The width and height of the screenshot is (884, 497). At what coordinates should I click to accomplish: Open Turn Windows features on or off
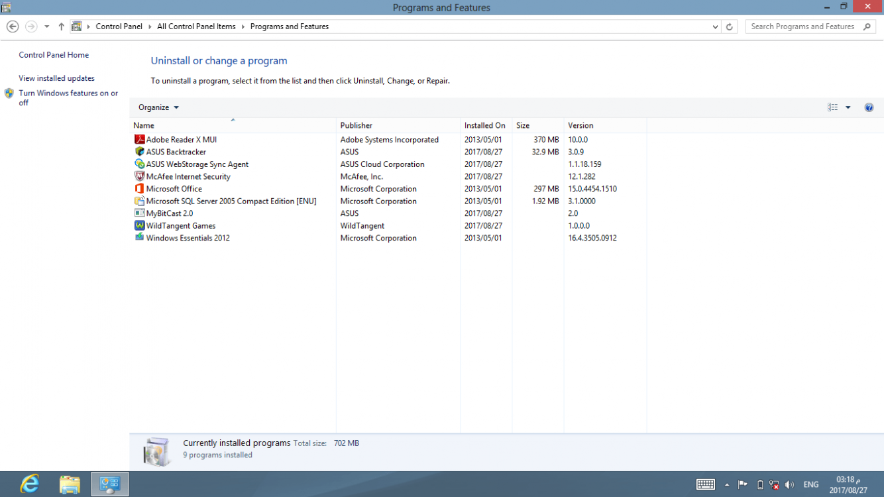[x=68, y=98]
